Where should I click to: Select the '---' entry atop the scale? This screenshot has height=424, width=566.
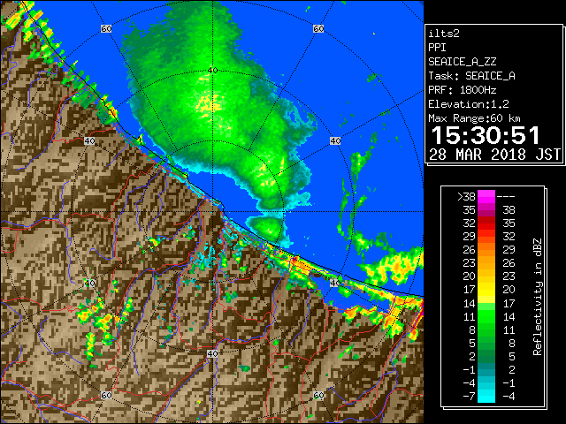[x=506, y=197]
